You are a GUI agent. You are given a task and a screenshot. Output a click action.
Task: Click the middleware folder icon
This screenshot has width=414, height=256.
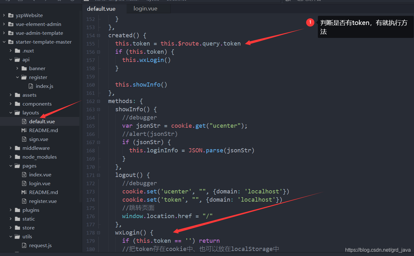[17, 148]
